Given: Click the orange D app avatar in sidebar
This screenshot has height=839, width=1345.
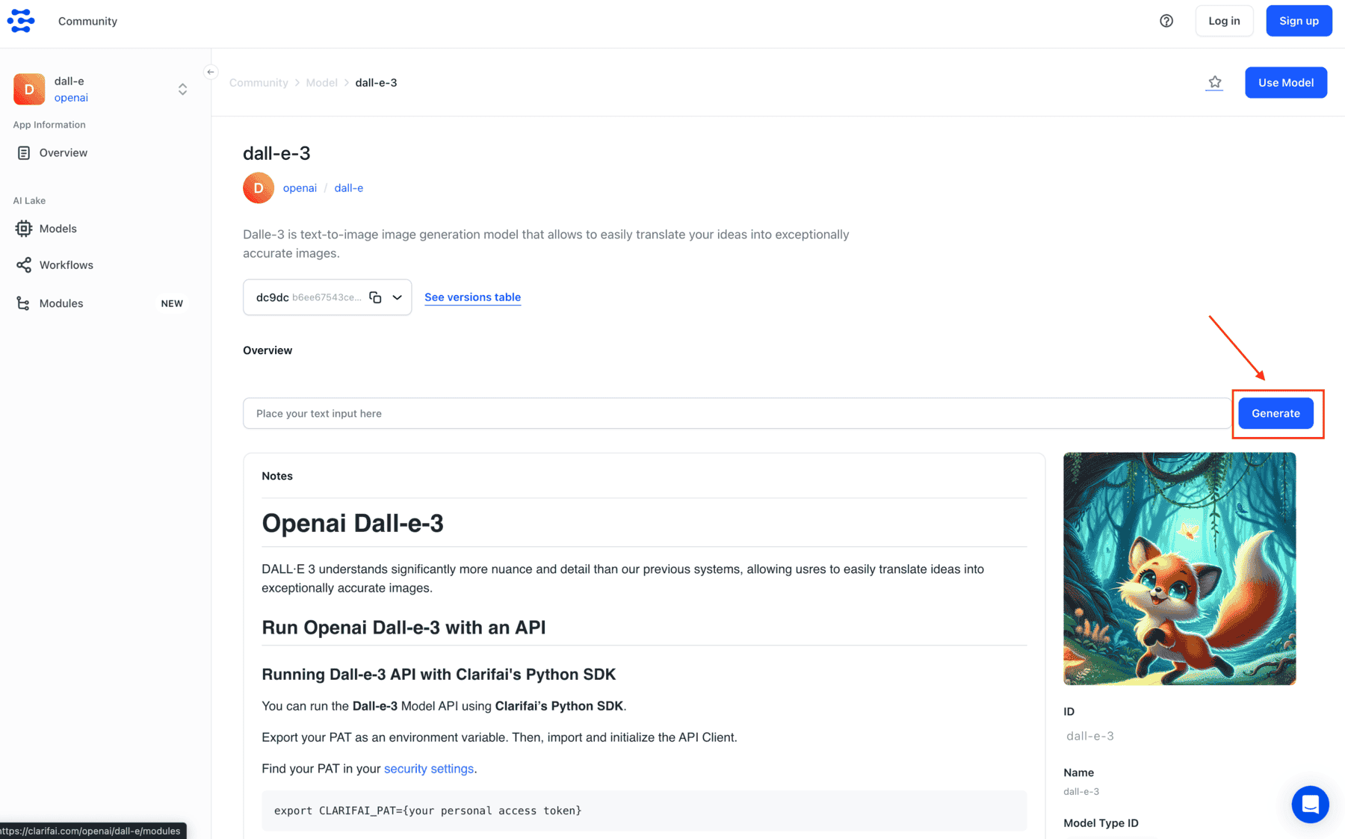Looking at the screenshot, I should [x=29, y=89].
